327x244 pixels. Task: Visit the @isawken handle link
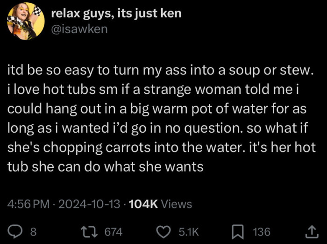pos(79,29)
